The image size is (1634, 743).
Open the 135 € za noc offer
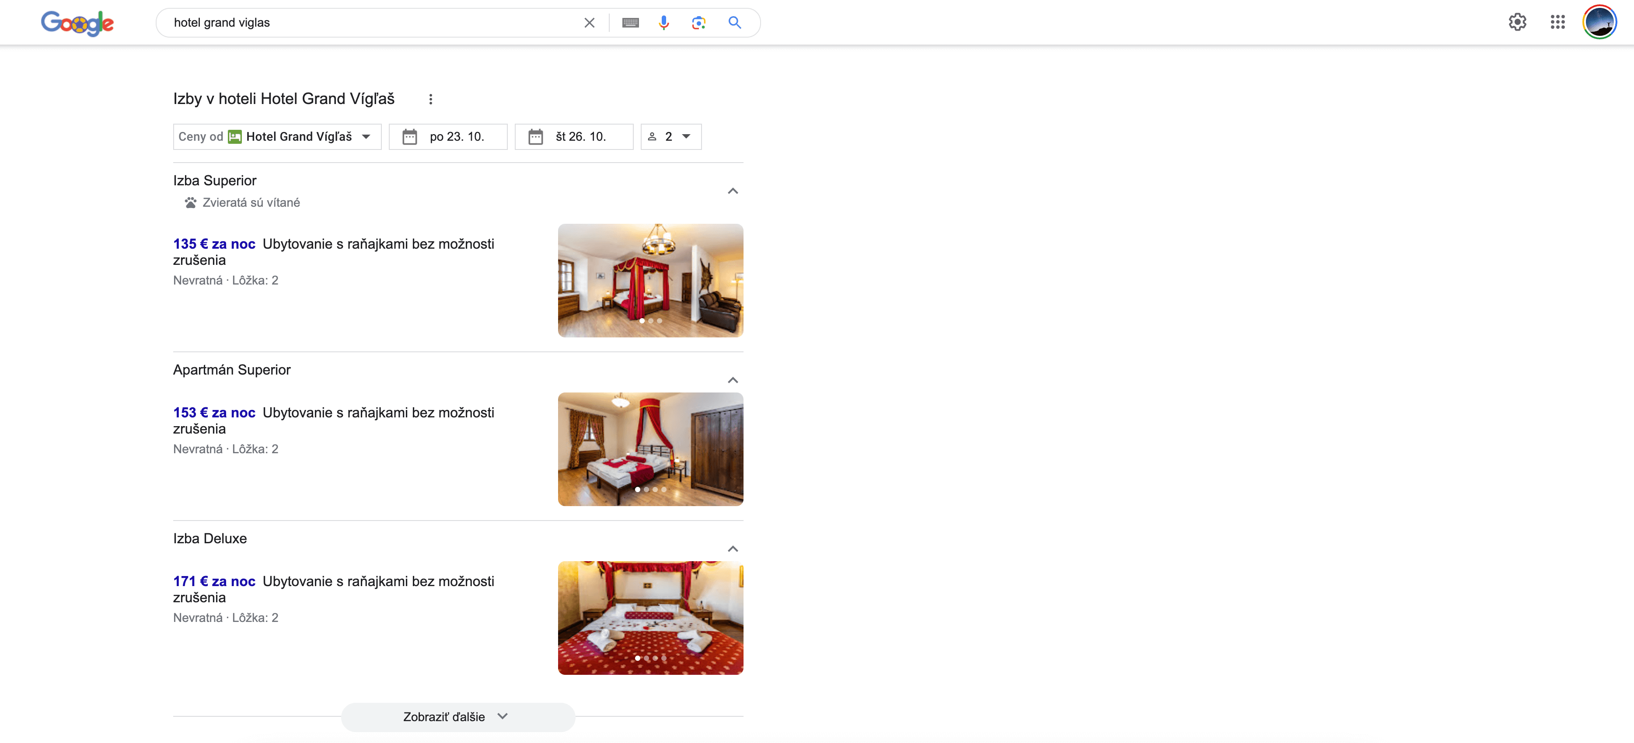[x=214, y=244]
